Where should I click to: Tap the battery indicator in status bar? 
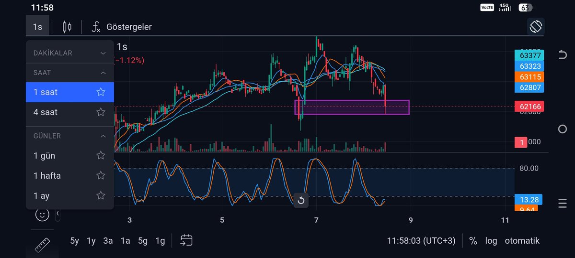click(x=525, y=8)
